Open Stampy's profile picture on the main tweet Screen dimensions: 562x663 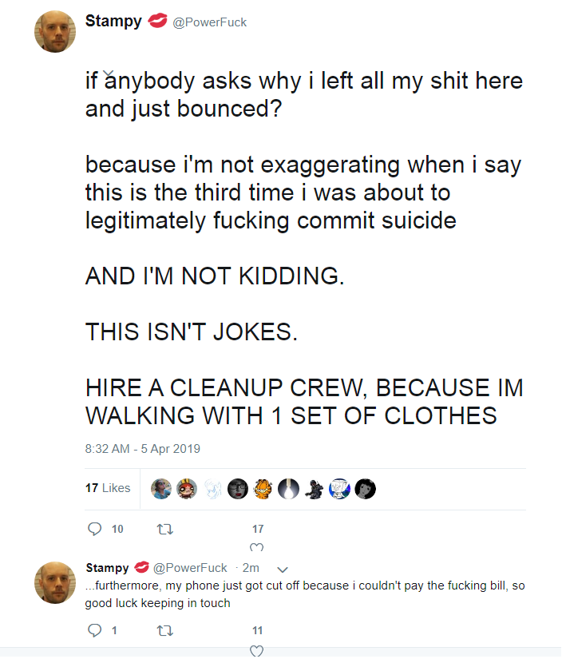point(55,32)
